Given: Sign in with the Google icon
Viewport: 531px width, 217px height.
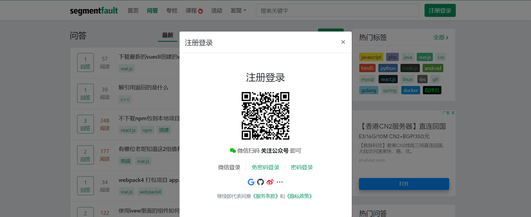Looking at the screenshot, I should click(251, 182).
